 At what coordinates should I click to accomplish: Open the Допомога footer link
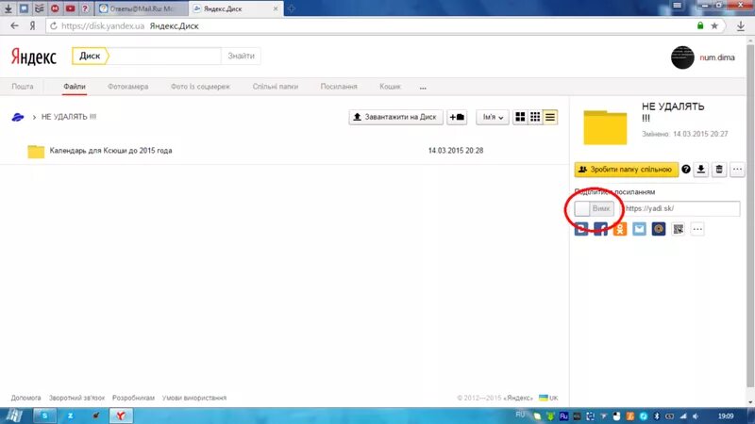click(x=26, y=398)
